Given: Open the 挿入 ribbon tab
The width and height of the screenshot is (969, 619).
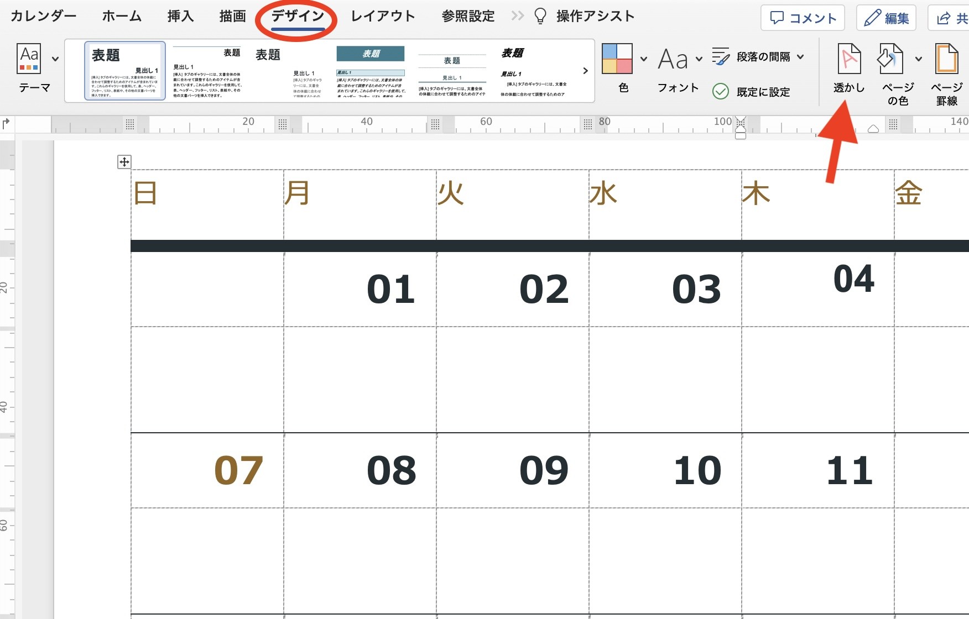Looking at the screenshot, I should tap(180, 16).
